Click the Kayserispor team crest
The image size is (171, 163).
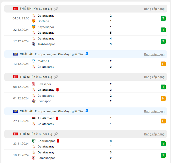pos(34,27)
